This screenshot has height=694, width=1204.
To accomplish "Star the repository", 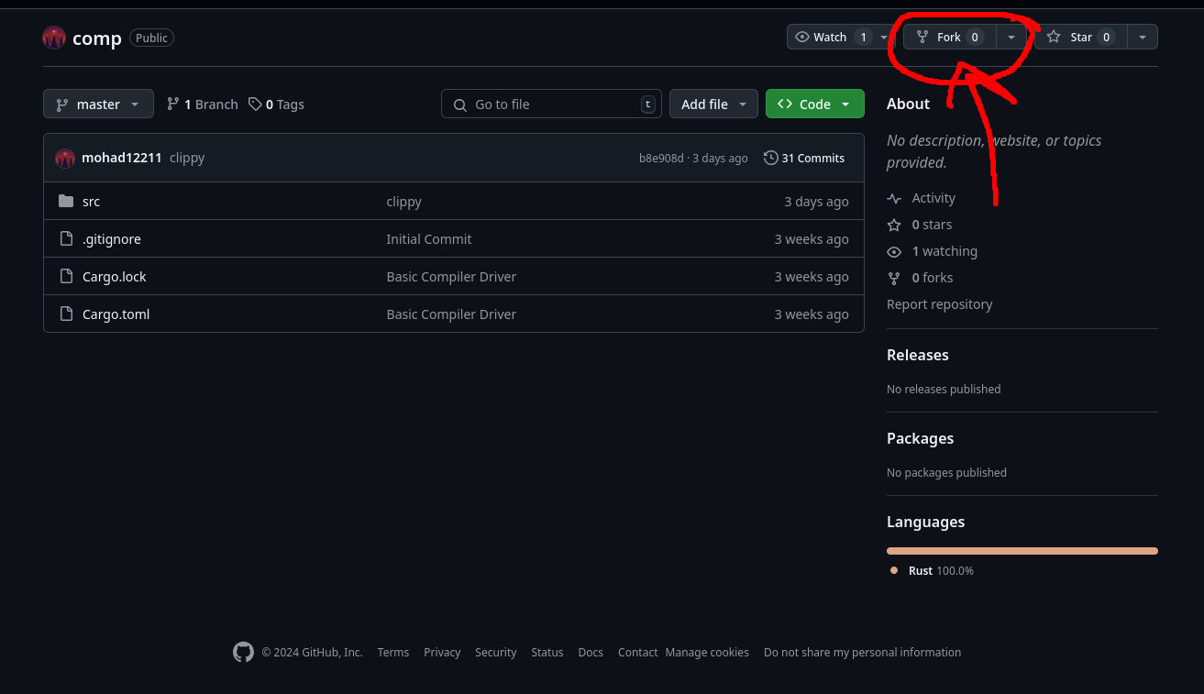I will click(1080, 37).
